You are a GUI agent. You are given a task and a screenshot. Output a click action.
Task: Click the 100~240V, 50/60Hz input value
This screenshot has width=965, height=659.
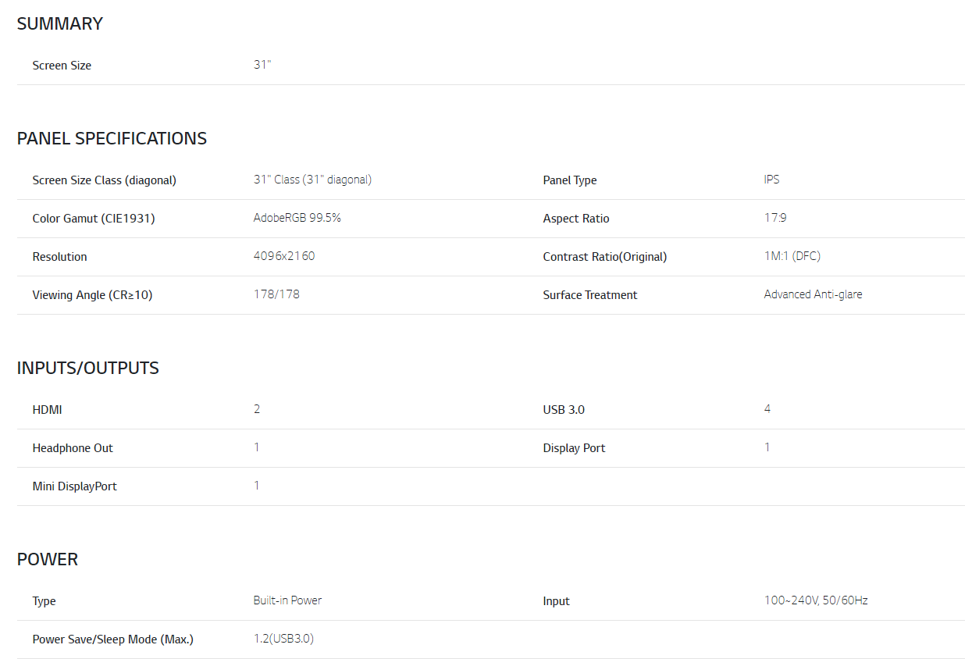point(816,600)
